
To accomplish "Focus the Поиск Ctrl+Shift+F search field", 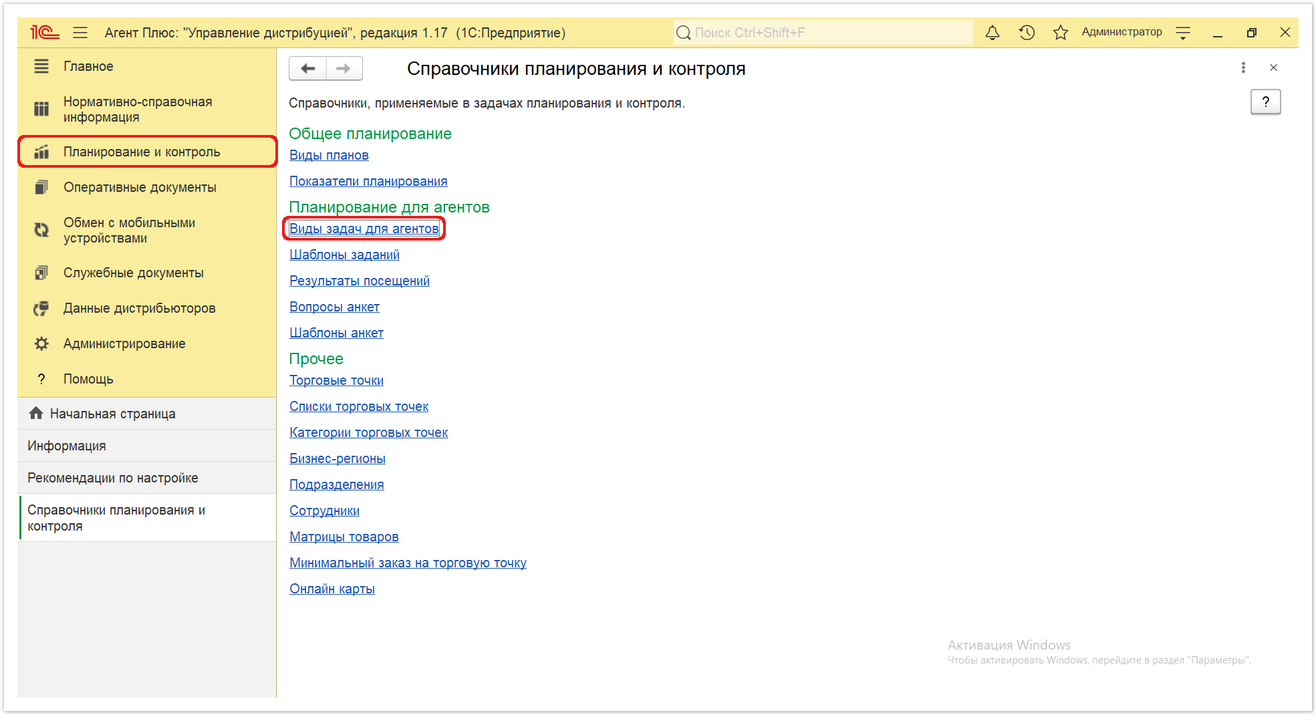I will (x=823, y=32).
